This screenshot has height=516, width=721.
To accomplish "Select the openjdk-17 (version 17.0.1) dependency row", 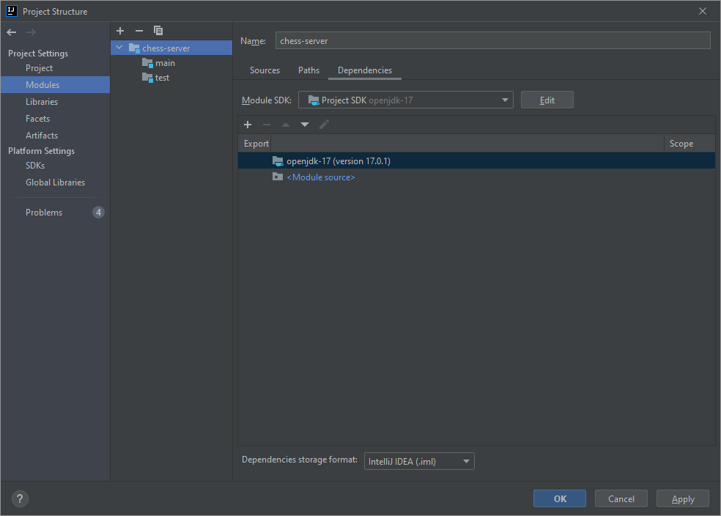I will coord(476,161).
